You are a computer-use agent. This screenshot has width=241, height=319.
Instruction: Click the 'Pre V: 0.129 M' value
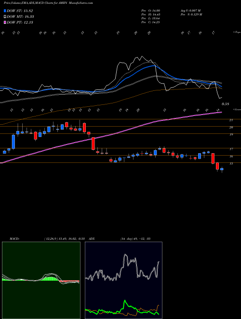point(191,14)
